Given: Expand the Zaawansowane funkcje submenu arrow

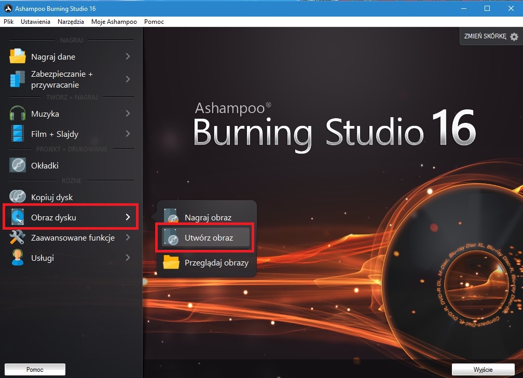Looking at the screenshot, I should click(x=128, y=237).
